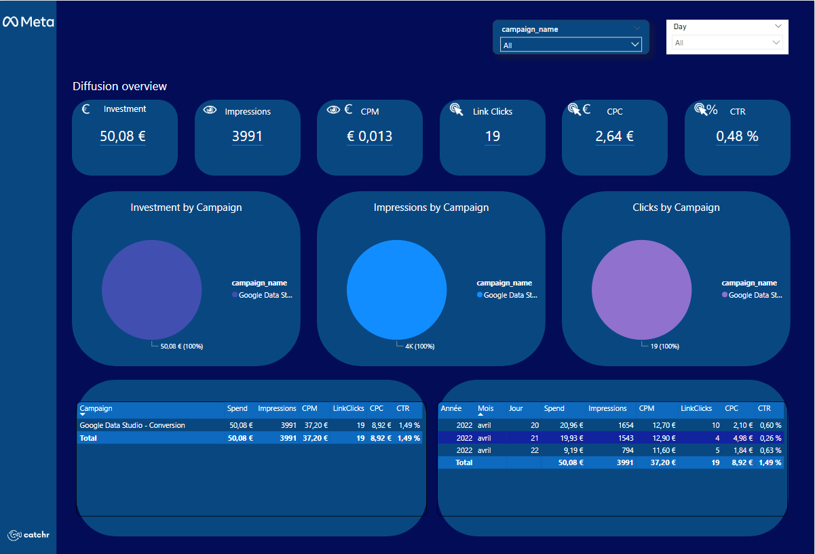Click the eye icon on the Impressions card
Image resolution: width=815 pixels, height=554 pixels.
(x=209, y=108)
